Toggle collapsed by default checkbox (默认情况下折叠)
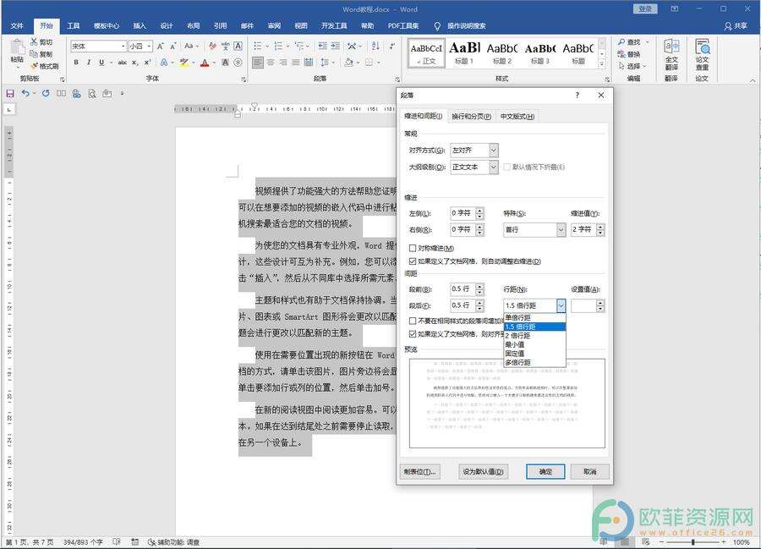The height and width of the screenshot is (549, 761). coord(507,167)
